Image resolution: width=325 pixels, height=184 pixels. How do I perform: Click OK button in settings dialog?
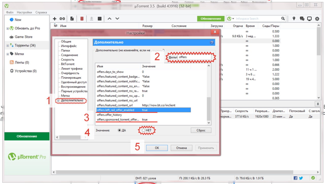[157, 148]
